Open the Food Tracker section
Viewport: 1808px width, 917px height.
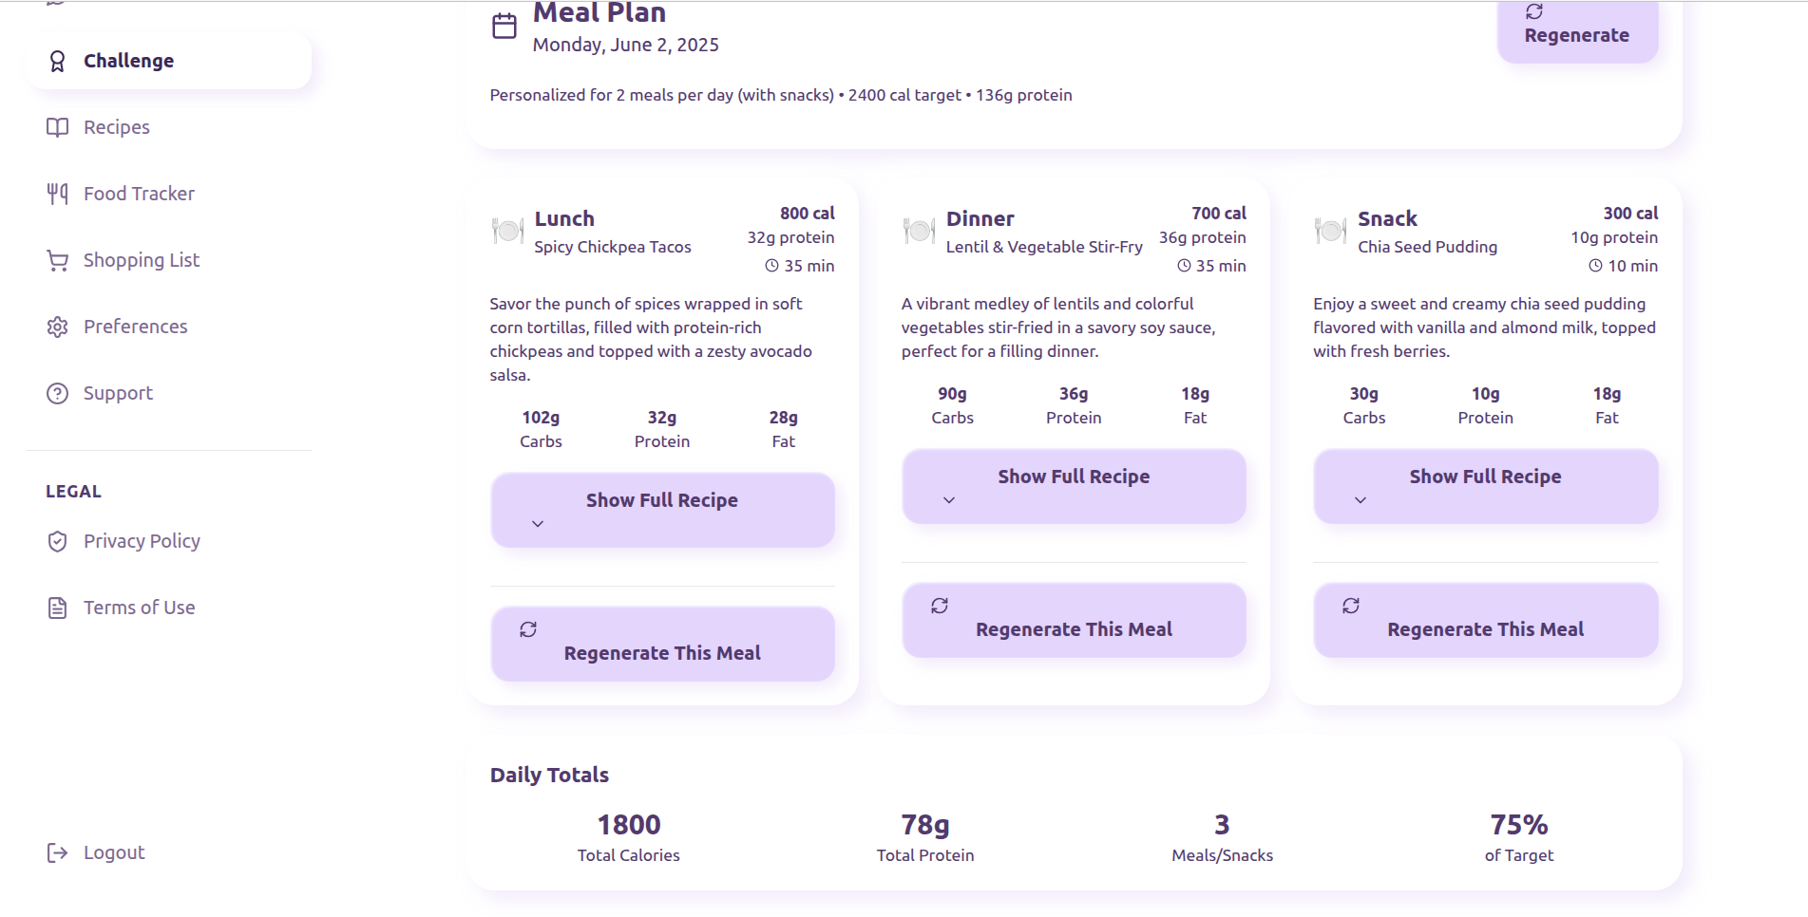(x=139, y=194)
